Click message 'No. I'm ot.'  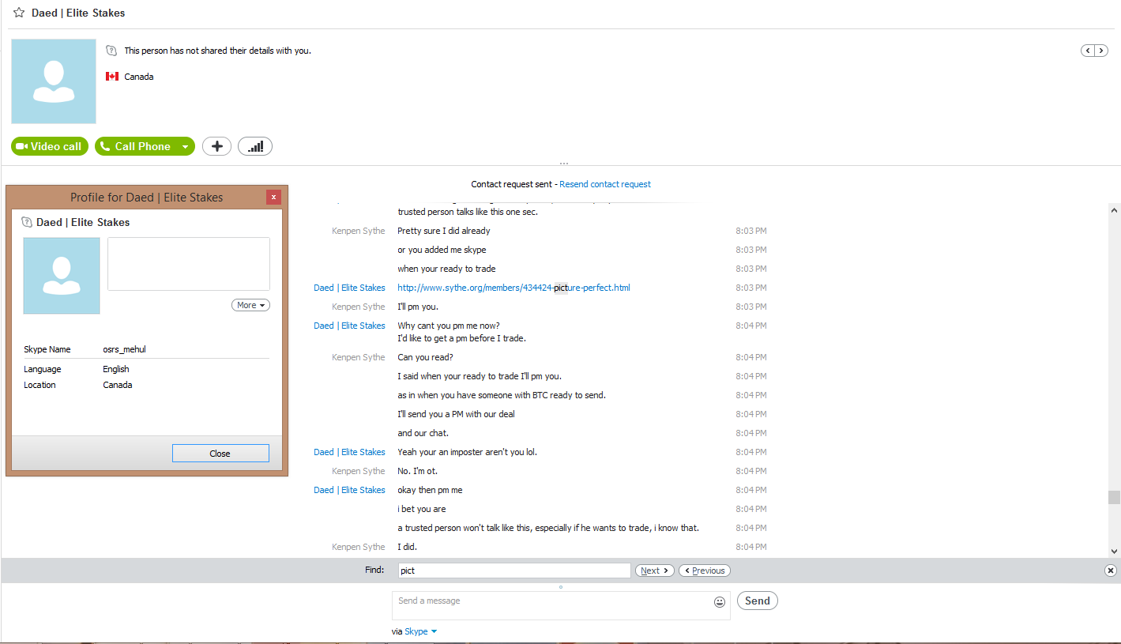tap(417, 471)
